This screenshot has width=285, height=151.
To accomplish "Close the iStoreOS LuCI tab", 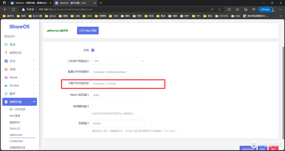I will pos(95,3).
